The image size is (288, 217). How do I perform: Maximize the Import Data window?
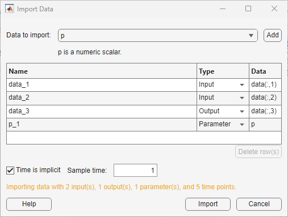click(248, 8)
